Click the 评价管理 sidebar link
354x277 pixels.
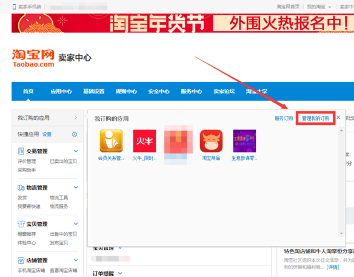click(x=27, y=161)
